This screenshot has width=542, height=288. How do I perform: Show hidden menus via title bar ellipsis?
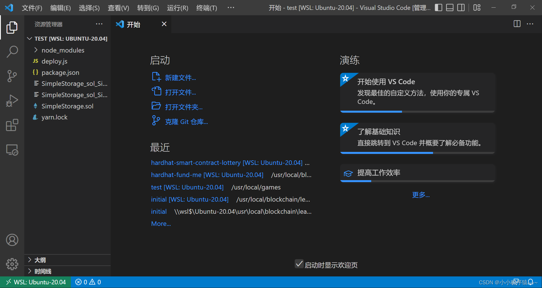point(231,8)
